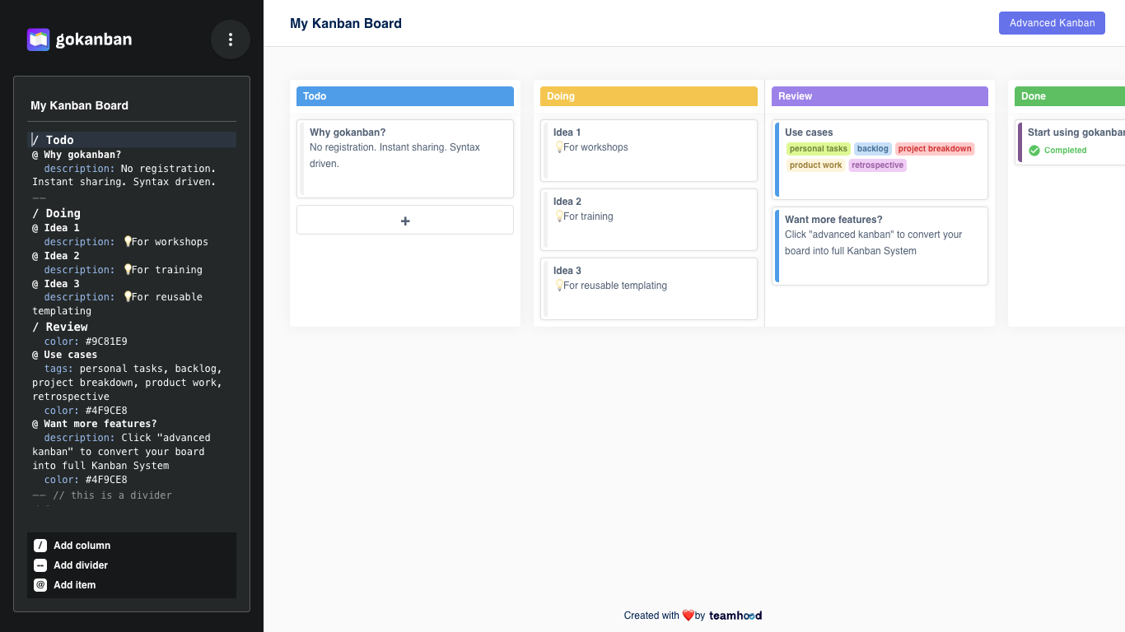
Task: Click the lightbulb icon on Idea 3 card
Action: coord(558,286)
